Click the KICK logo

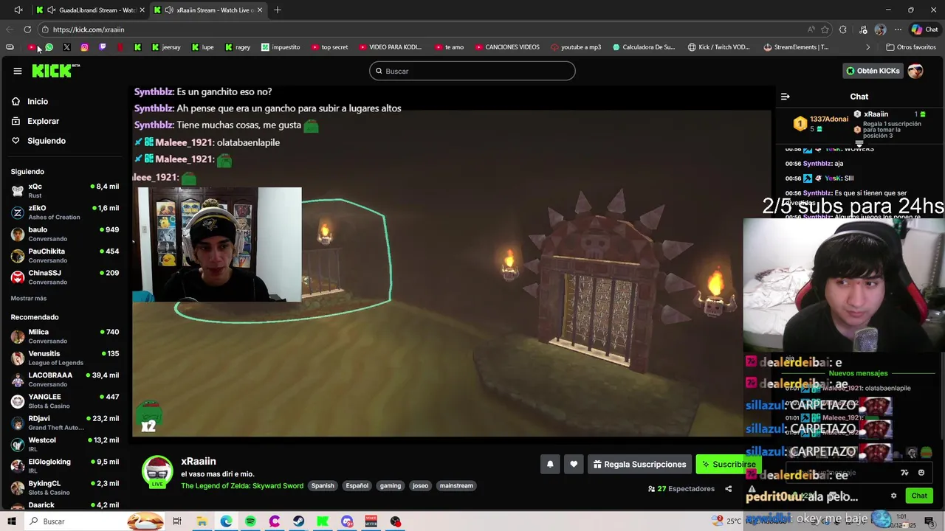tap(55, 71)
